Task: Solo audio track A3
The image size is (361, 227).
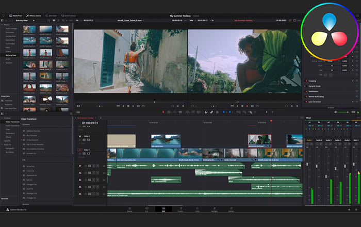Action: pos(93,180)
